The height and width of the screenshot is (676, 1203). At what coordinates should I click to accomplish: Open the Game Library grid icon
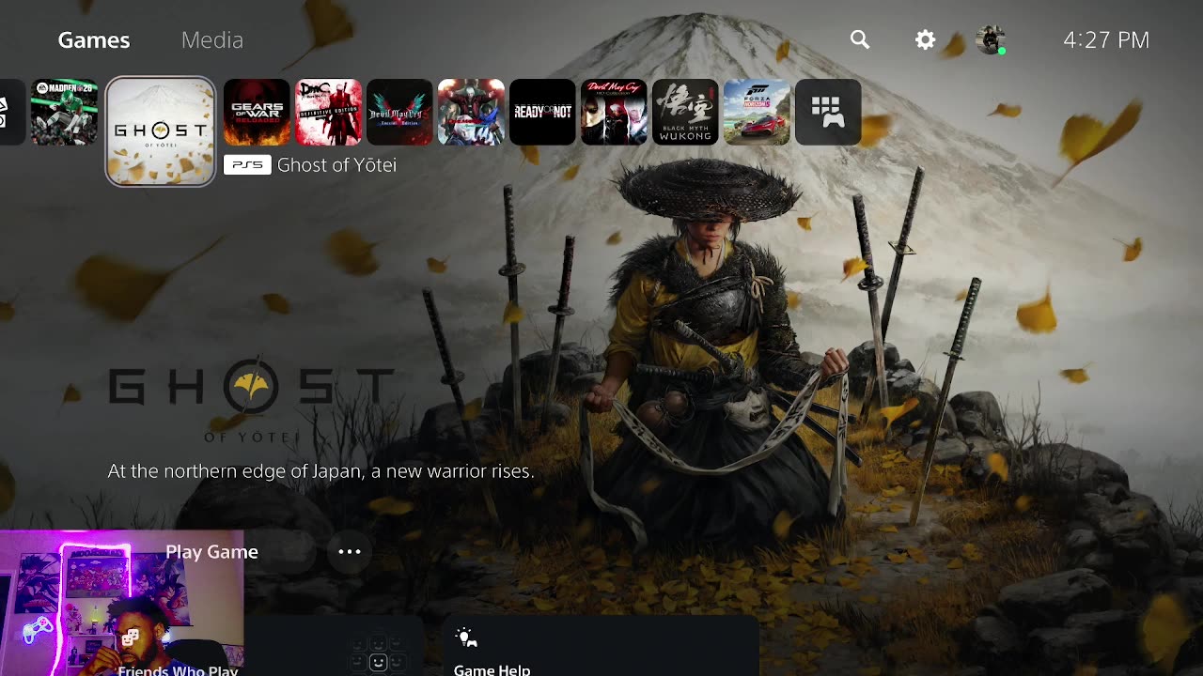tap(828, 113)
